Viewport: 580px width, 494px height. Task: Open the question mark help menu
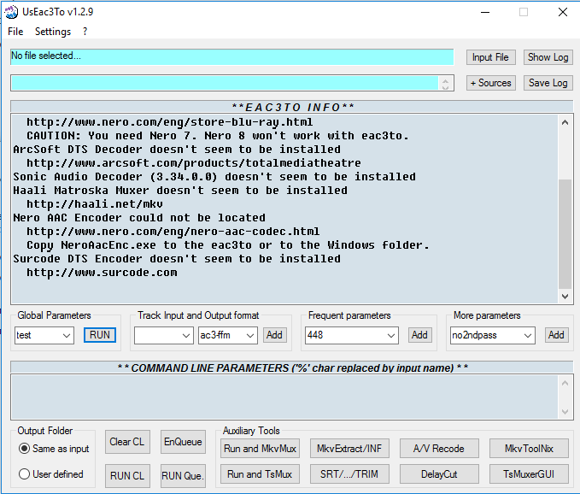tap(85, 32)
